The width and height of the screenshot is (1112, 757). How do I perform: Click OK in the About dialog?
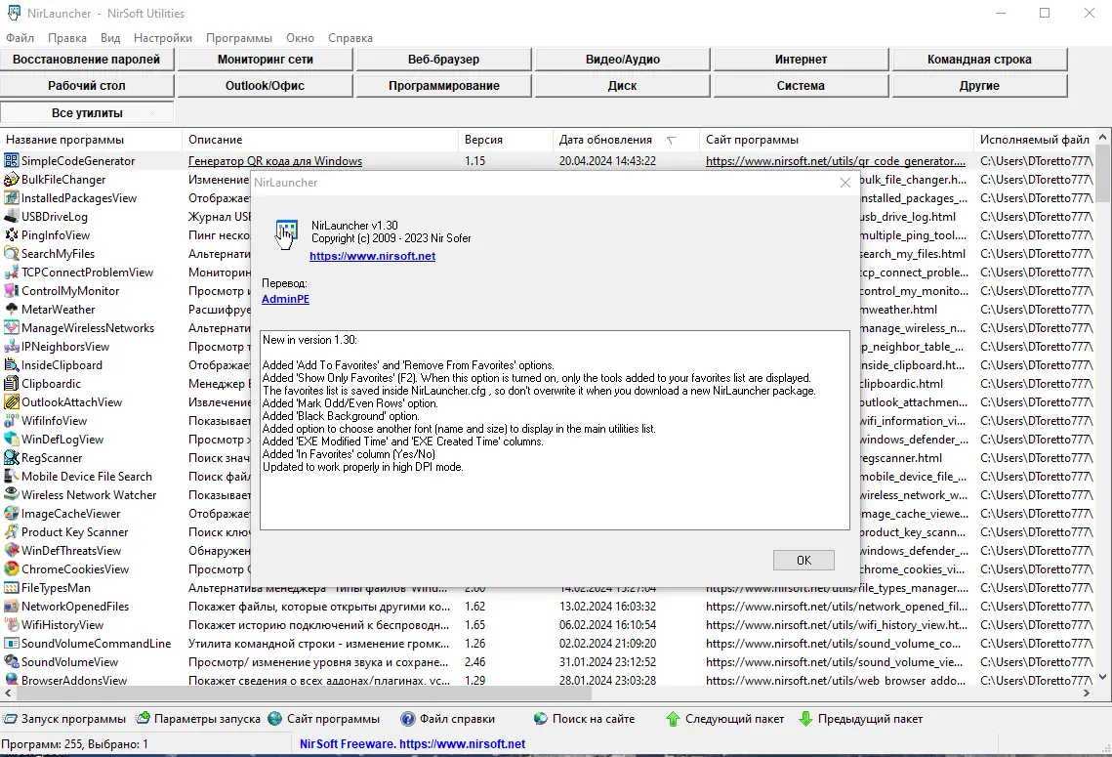(x=803, y=560)
